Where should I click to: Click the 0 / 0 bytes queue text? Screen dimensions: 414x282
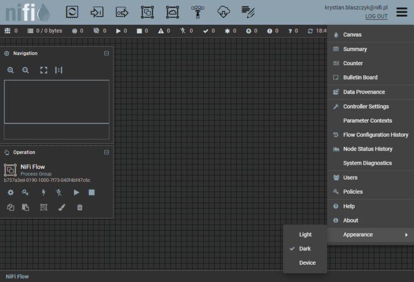[x=49, y=31]
